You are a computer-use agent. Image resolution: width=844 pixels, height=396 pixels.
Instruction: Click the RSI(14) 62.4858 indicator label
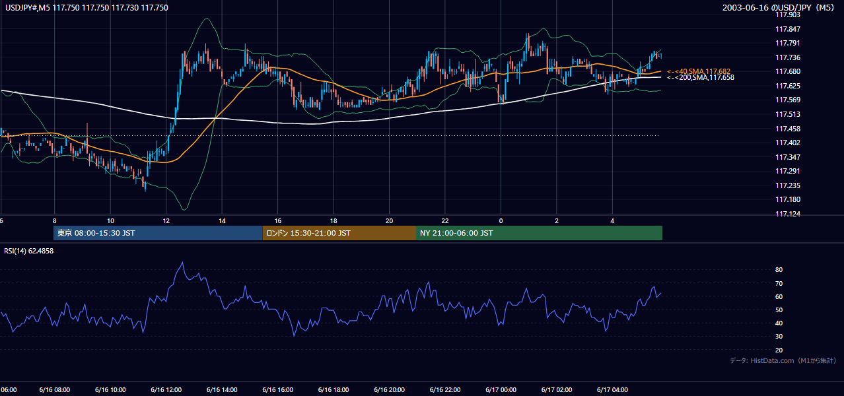29,251
